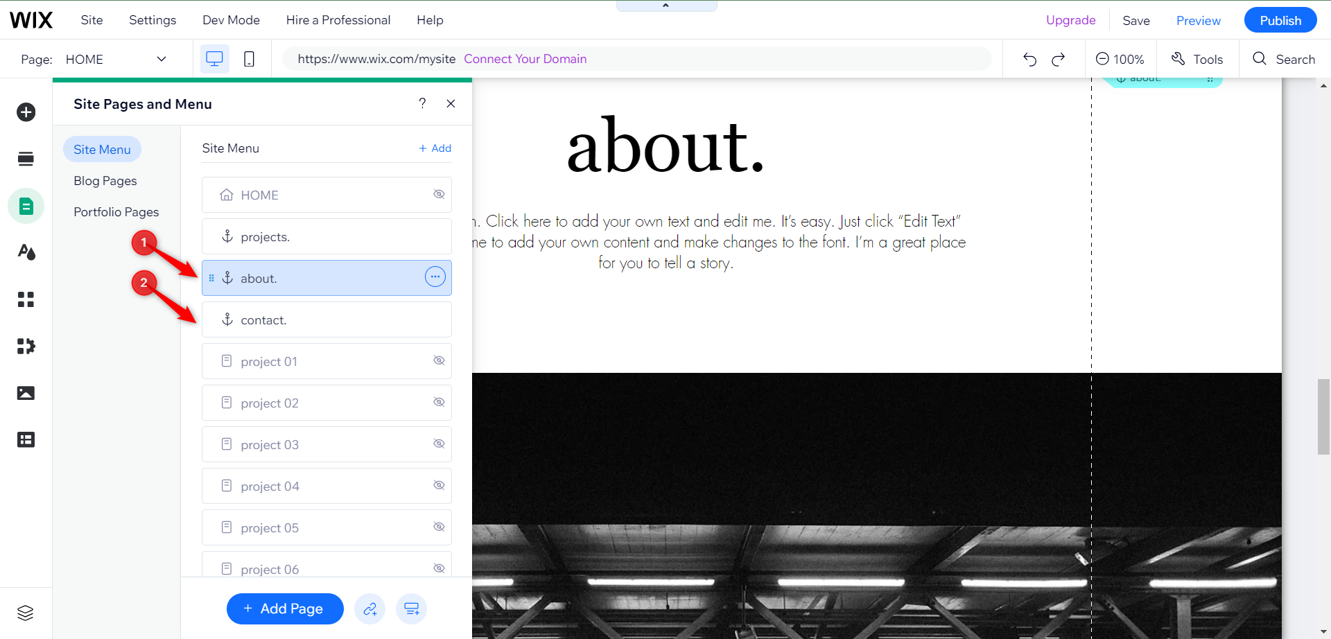The height and width of the screenshot is (639, 1331).
Task: Select the about. anchor item
Action: point(327,278)
